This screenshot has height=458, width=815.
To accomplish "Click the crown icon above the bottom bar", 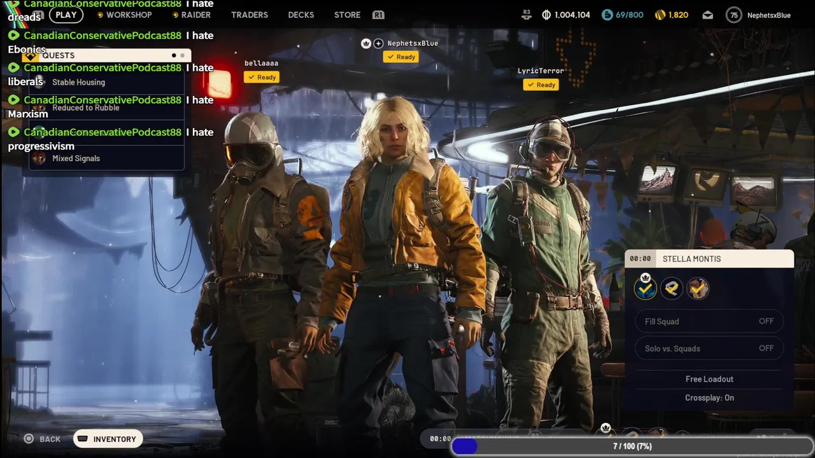I will 606,428.
